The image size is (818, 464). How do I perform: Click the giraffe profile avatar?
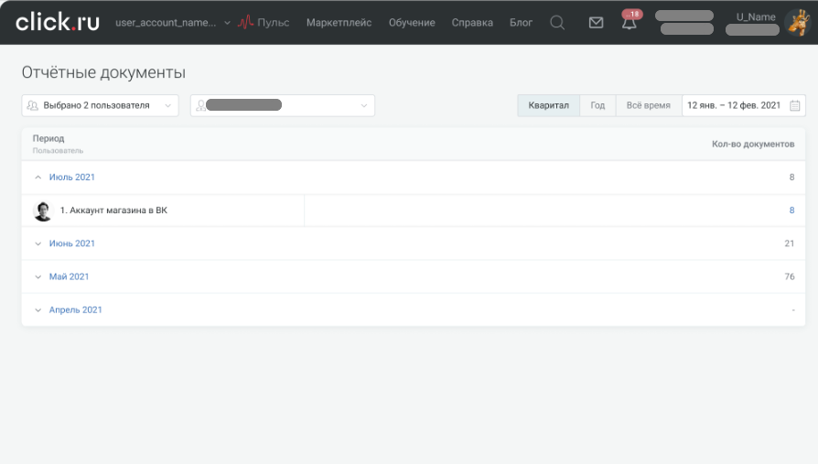pyautogui.click(x=795, y=22)
